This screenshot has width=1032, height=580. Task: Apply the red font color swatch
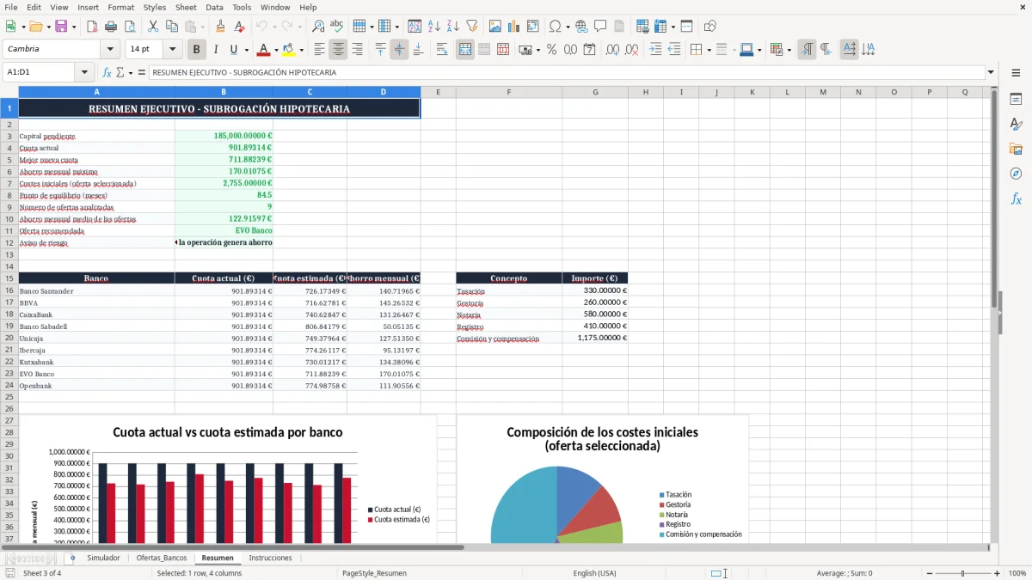pyautogui.click(x=264, y=50)
